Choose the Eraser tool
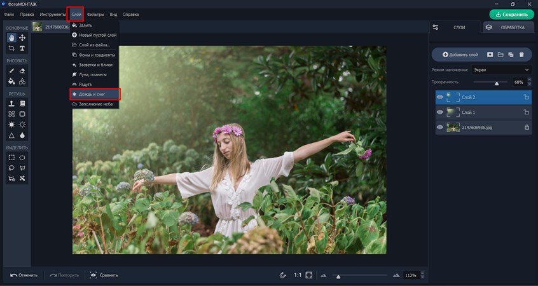Image resolution: width=538 pixels, height=286 pixels. (22, 71)
